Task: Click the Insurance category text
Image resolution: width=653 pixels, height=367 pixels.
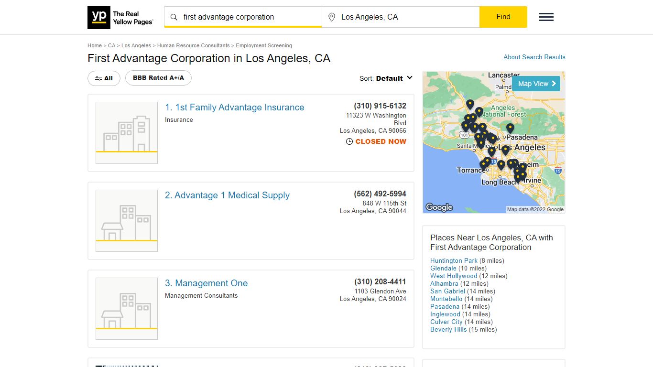Action: [179, 120]
